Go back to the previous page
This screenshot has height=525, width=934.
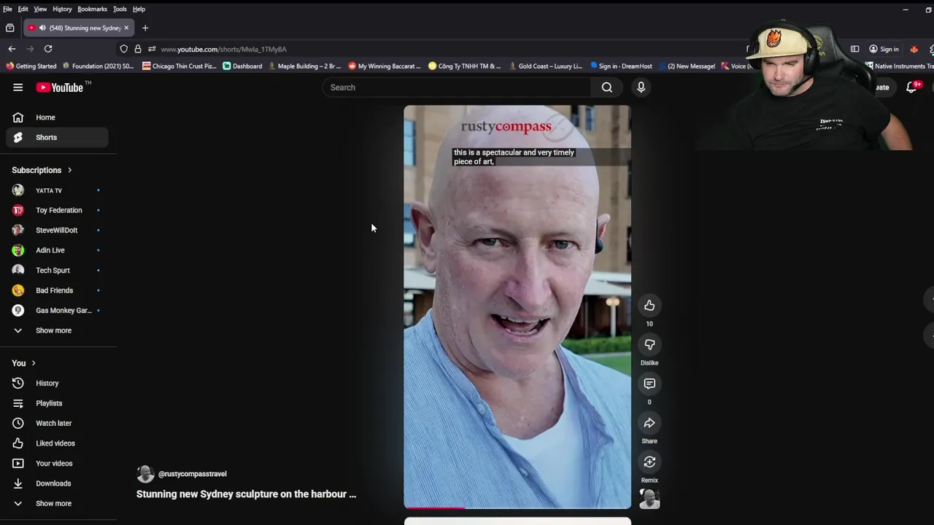[12, 49]
